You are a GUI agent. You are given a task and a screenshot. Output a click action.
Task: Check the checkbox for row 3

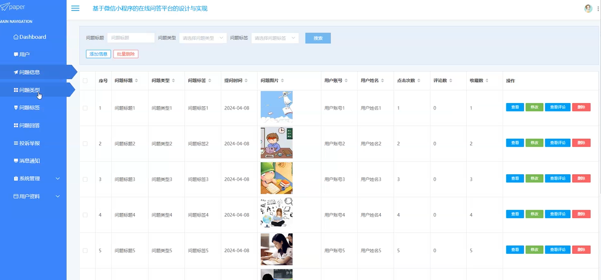click(85, 179)
